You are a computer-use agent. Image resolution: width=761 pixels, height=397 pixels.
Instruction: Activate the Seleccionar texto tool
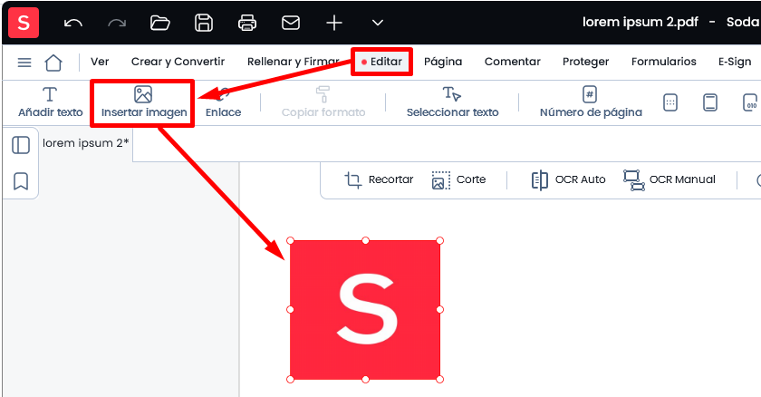pos(452,102)
